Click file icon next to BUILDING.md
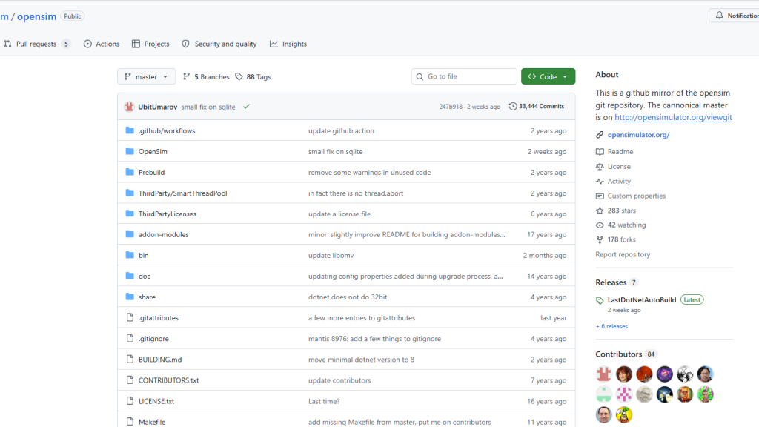The width and height of the screenshot is (759, 427). [x=130, y=360]
